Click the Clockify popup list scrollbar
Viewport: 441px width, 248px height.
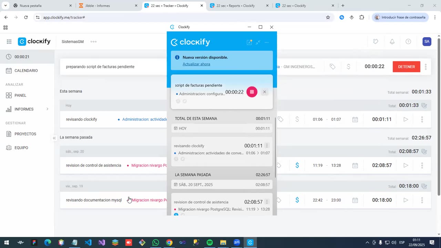[x=275, y=147]
